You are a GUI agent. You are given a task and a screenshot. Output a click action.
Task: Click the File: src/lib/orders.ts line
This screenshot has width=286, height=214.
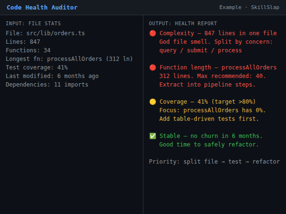click(45, 33)
